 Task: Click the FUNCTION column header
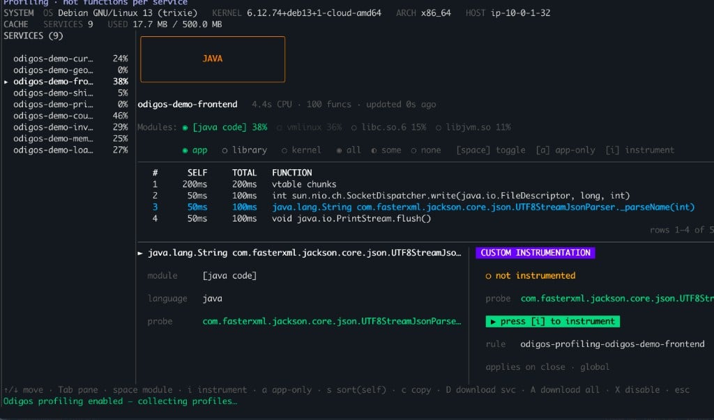[x=292, y=173]
